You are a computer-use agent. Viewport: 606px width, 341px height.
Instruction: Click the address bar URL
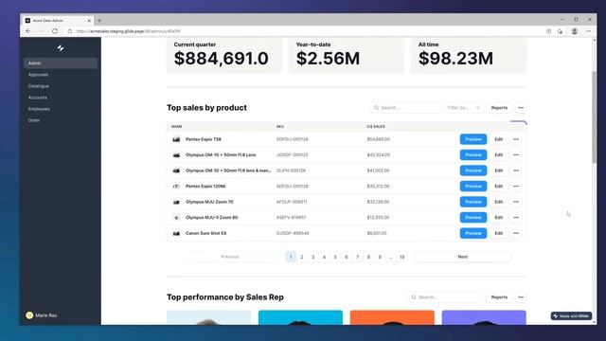pyautogui.click(x=128, y=31)
